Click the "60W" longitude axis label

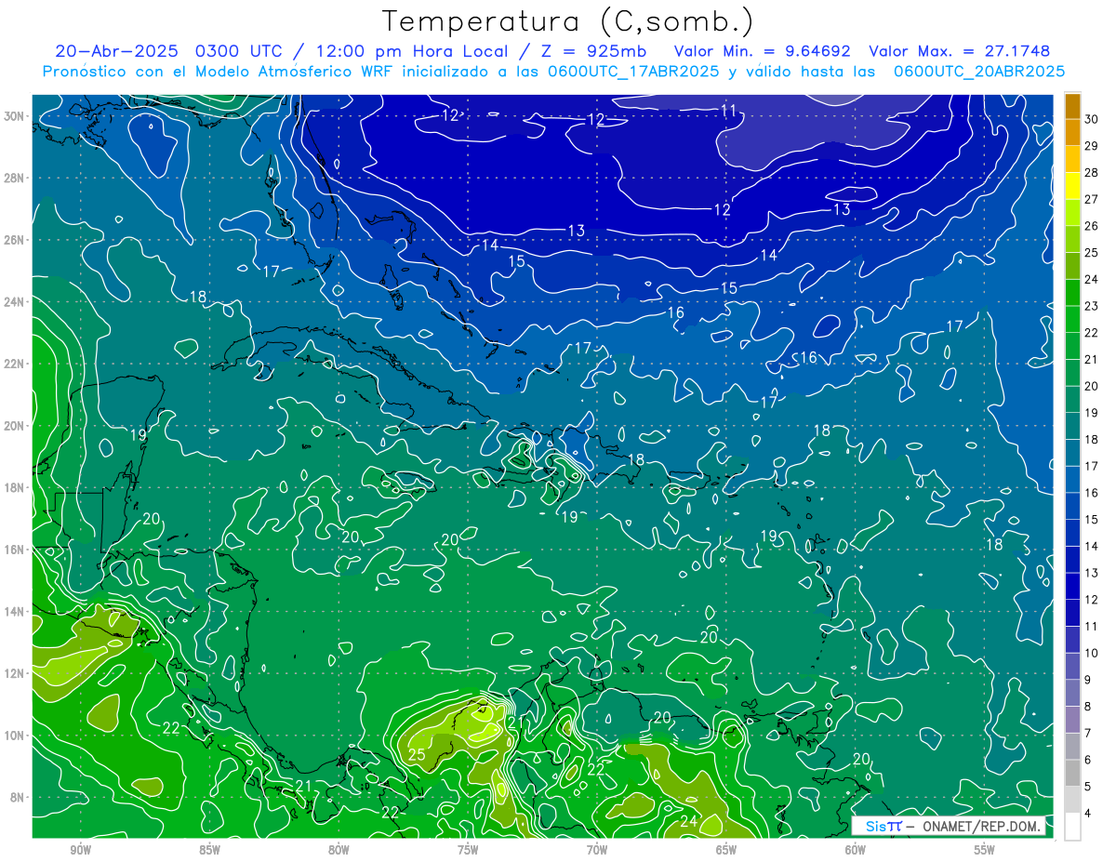pos(856,850)
